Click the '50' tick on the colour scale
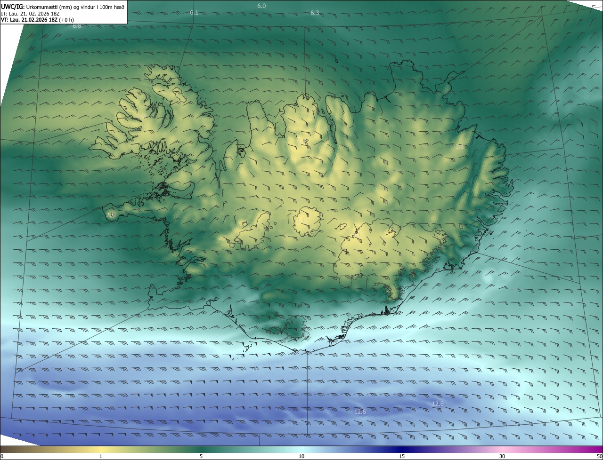The image size is (603, 460). (599, 456)
